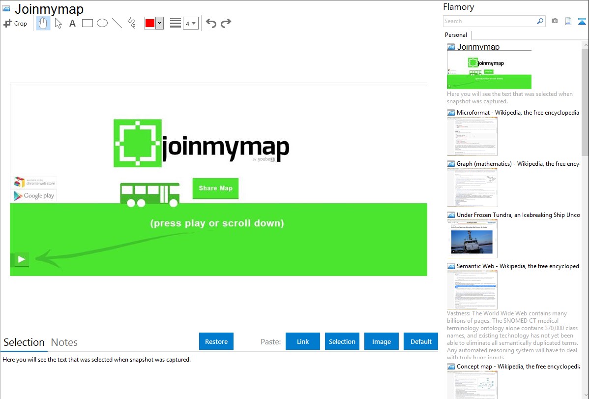
Task: Click the Flamory search magnifier icon
Action: (540, 21)
